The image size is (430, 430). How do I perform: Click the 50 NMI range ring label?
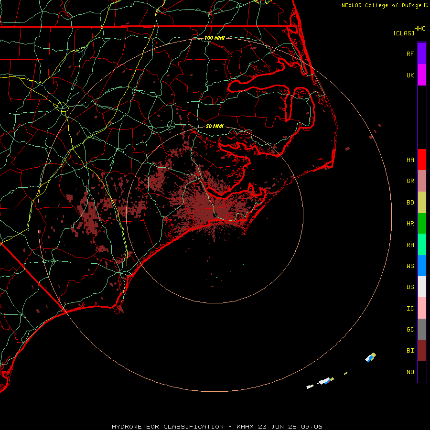[215, 126]
